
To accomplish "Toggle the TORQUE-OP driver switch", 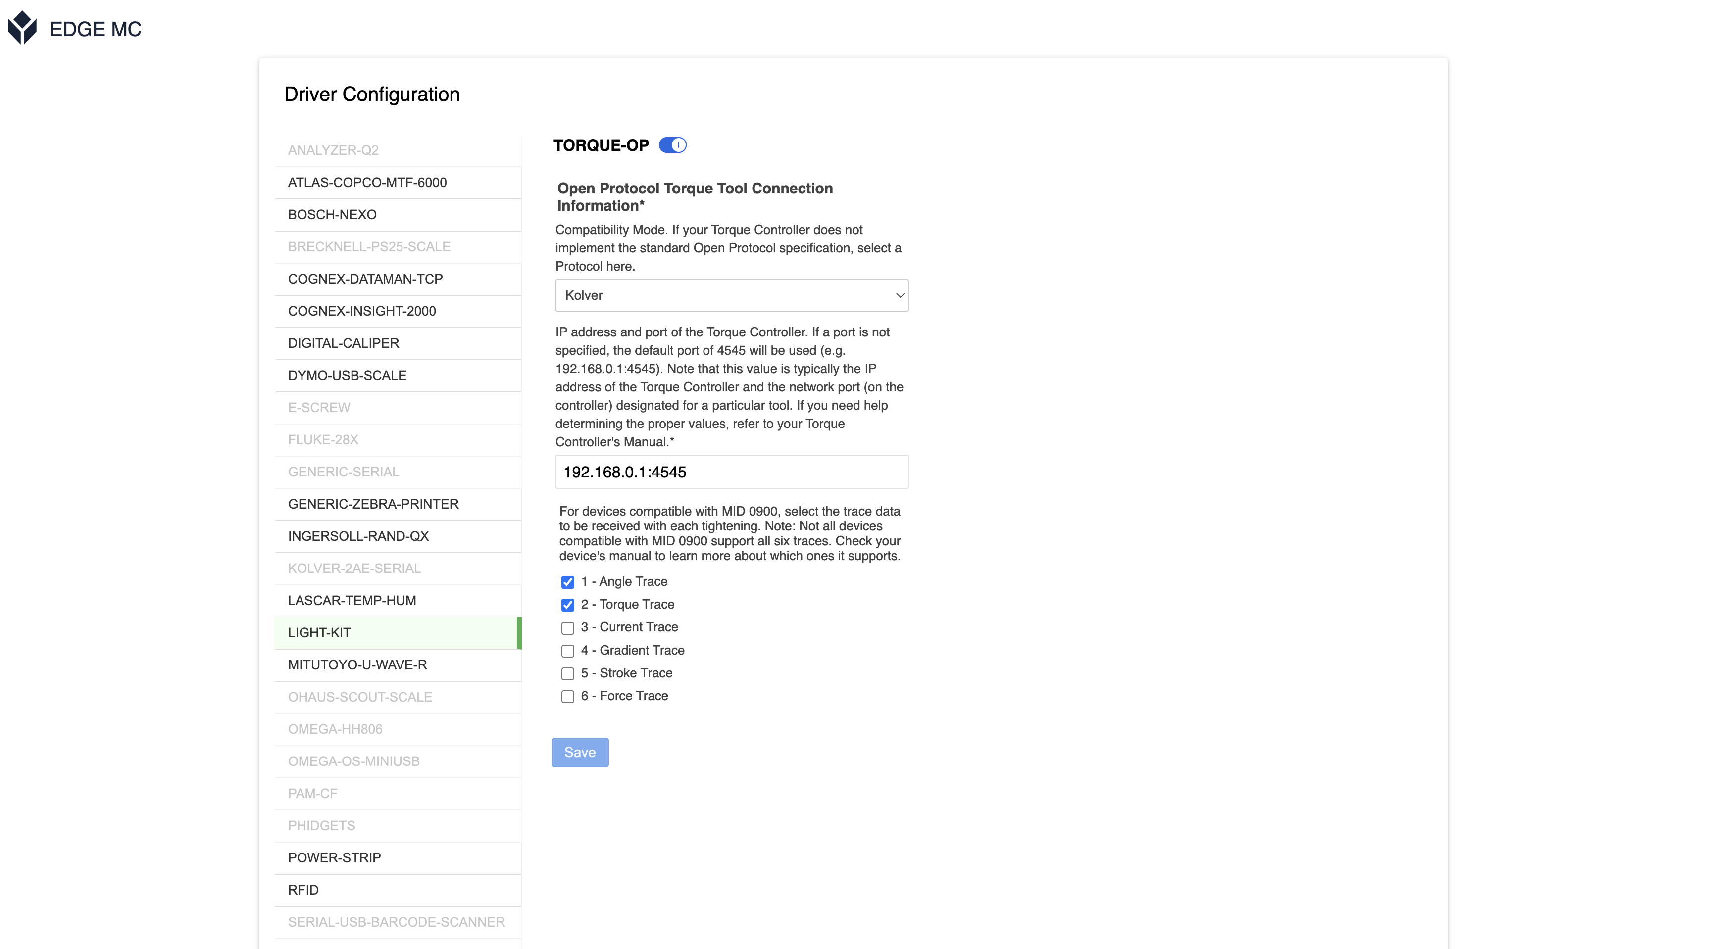I will [672, 145].
